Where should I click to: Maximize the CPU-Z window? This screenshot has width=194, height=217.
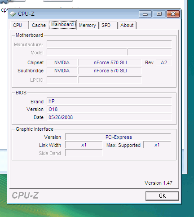[x=159, y=14]
